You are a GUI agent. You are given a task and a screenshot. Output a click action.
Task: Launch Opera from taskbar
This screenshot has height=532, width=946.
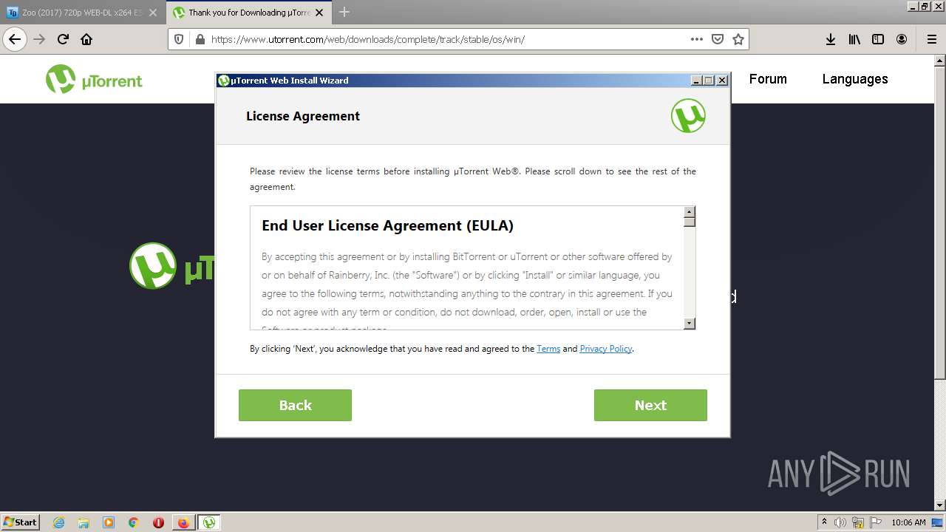point(158,522)
